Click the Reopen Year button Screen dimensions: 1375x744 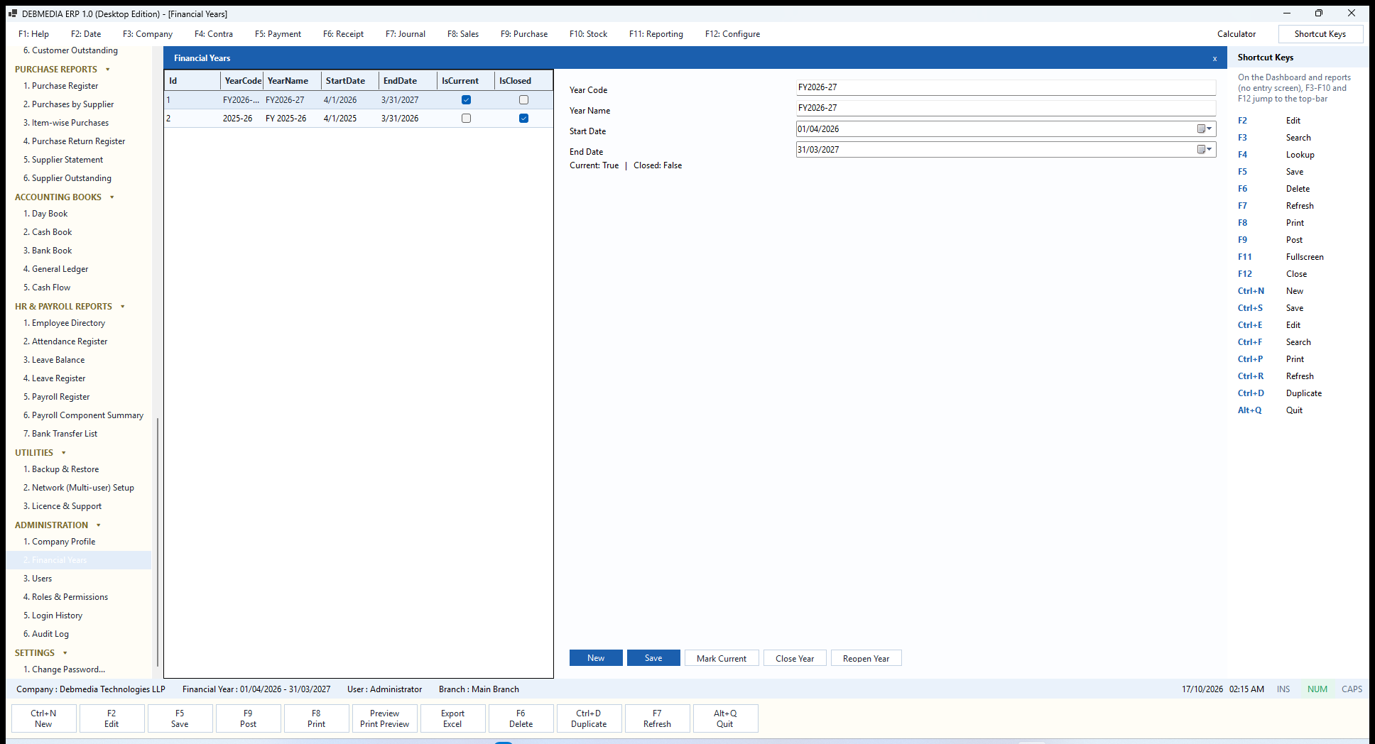pos(866,658)
